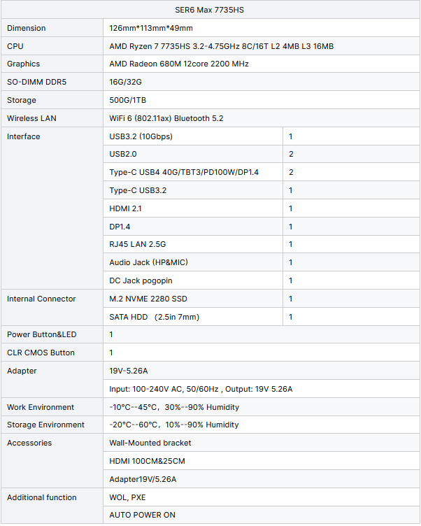Click the SER6 Max 7735HS table header

(209, 10)
